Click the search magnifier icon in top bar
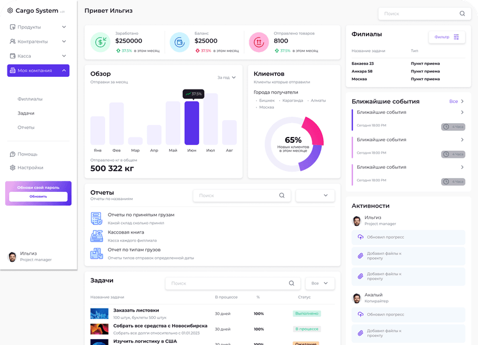This screenshot has height=345, width=478. coord(462,13)
